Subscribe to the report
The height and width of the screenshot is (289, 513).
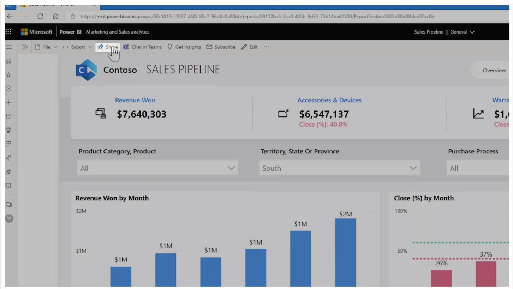click(x=221, y=47)
